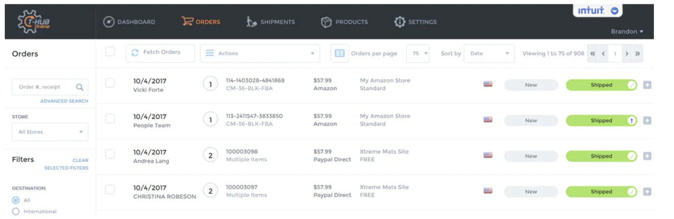
Task: Open the Sort by Date dropdown
Action: pos(489,53)
